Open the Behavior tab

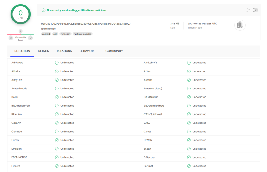(87, 51)
